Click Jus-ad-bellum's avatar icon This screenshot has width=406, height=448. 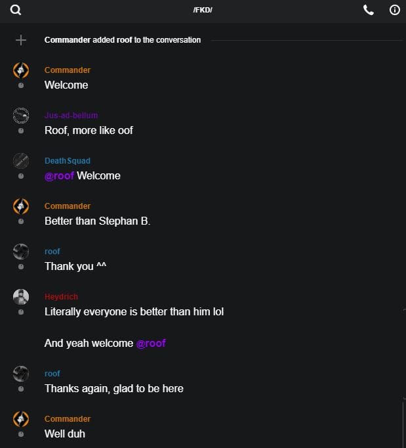21,116
